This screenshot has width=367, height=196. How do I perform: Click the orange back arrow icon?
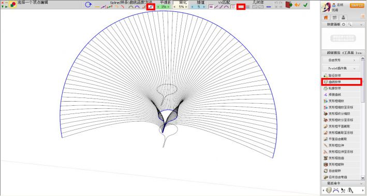tap(297, 5)
